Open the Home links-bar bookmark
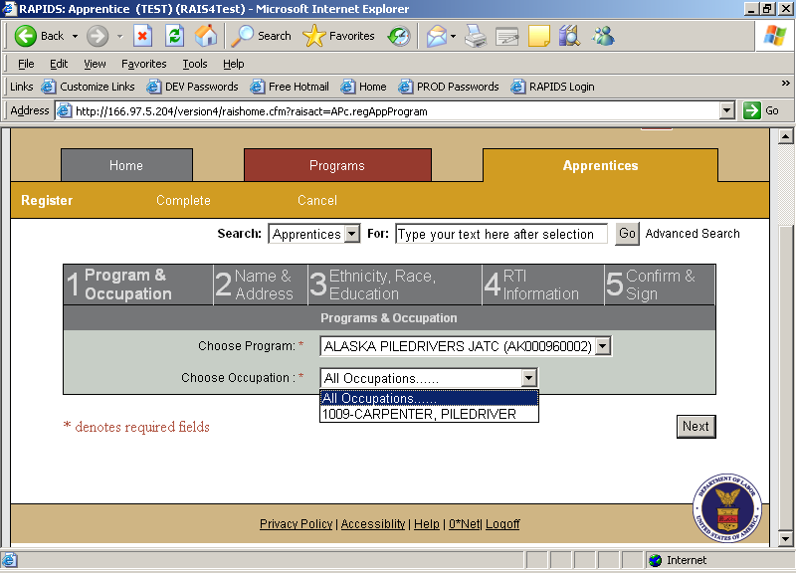Viewport: 796px width, 573px height. pos(364,87)
